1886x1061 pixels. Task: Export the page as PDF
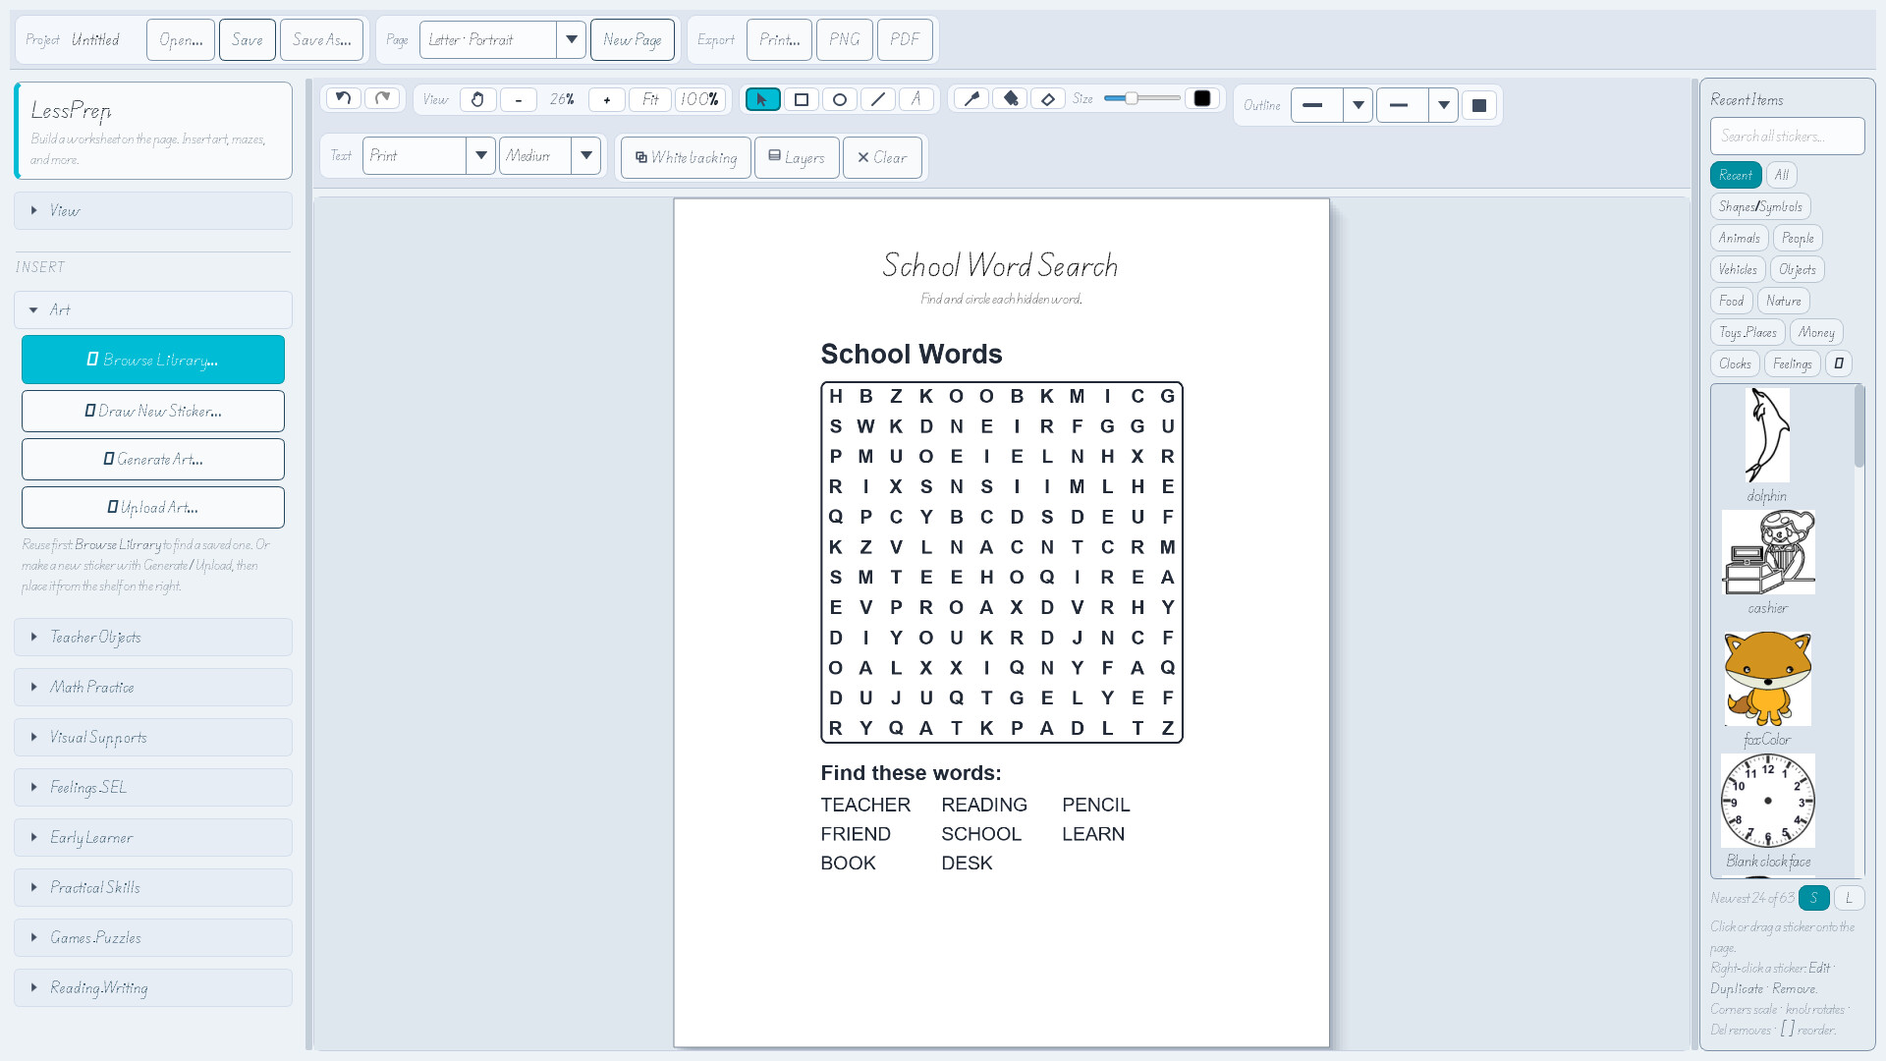905,40
